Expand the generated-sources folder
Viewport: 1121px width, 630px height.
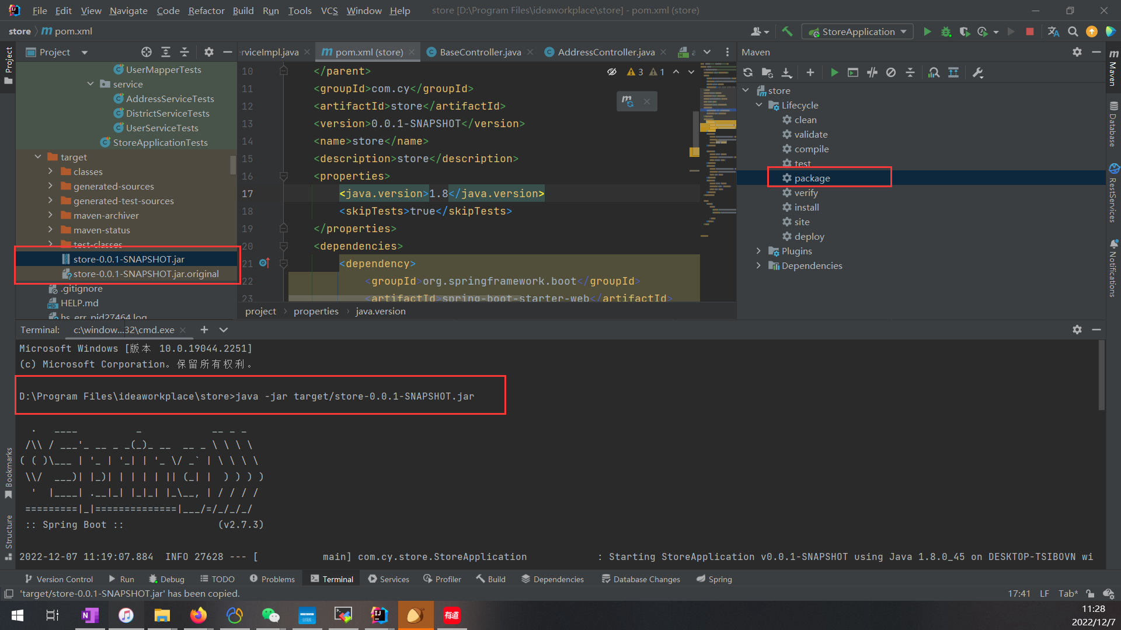click(x=50, y=186)
